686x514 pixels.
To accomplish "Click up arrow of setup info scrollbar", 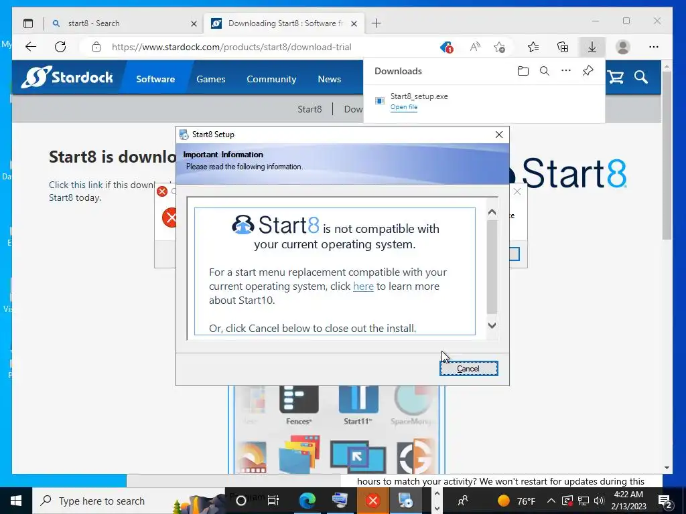I will 492,212.
